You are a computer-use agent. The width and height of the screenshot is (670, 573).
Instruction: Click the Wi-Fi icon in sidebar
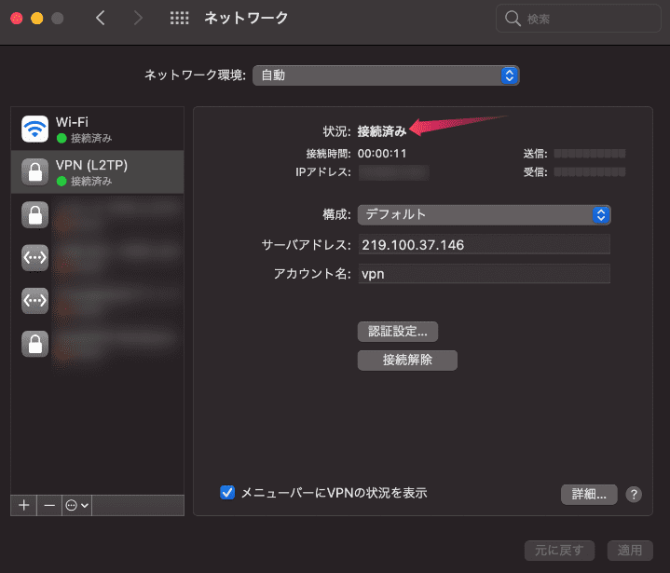coord(35,129)
